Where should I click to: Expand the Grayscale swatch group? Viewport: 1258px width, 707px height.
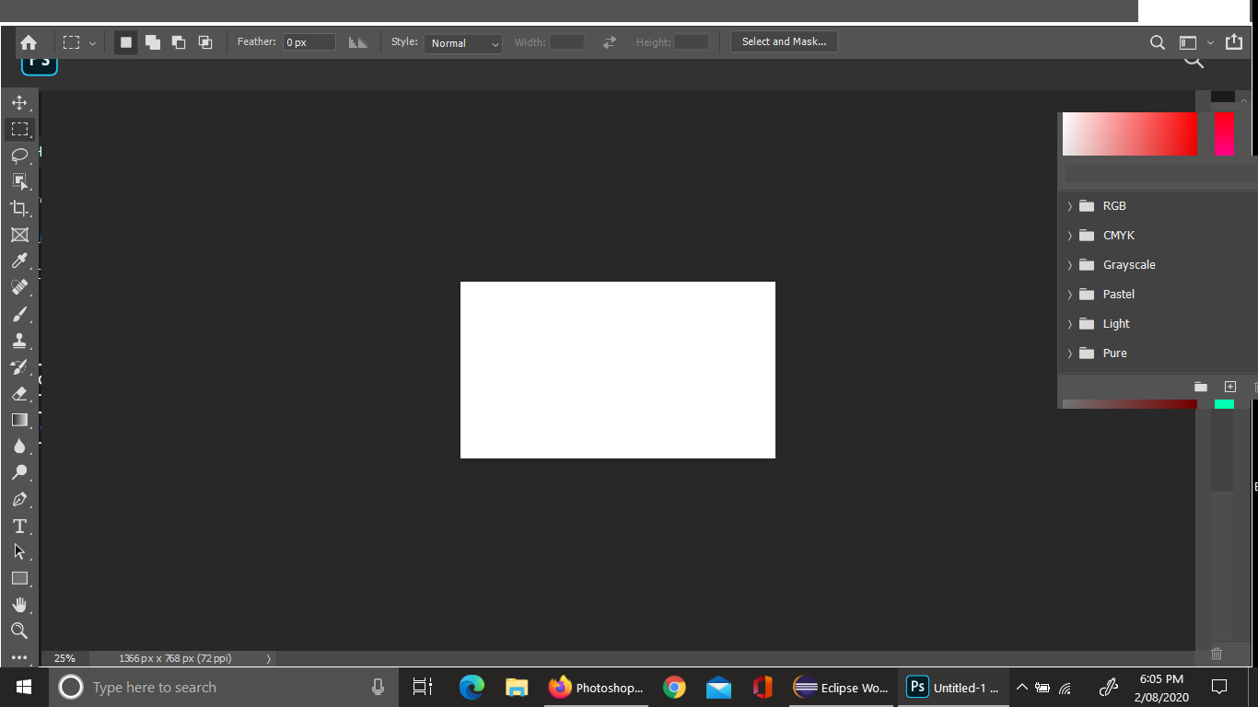[x=1070, y=265]
